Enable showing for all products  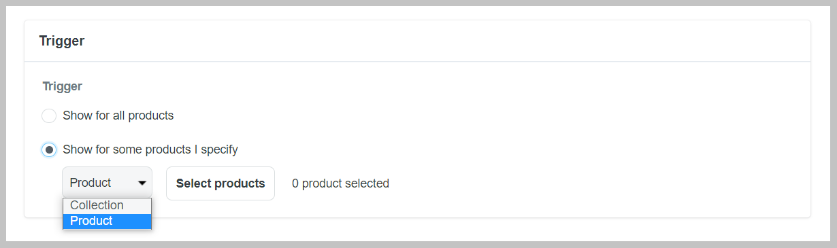pos(48,116)
